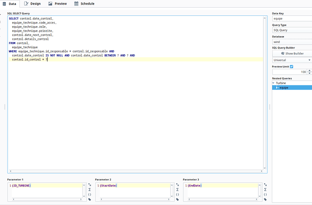Increase the preview limit value with up arrow
Image resolution: width=312 pixels, height=205 pixels.
click(x=309, y=71)
